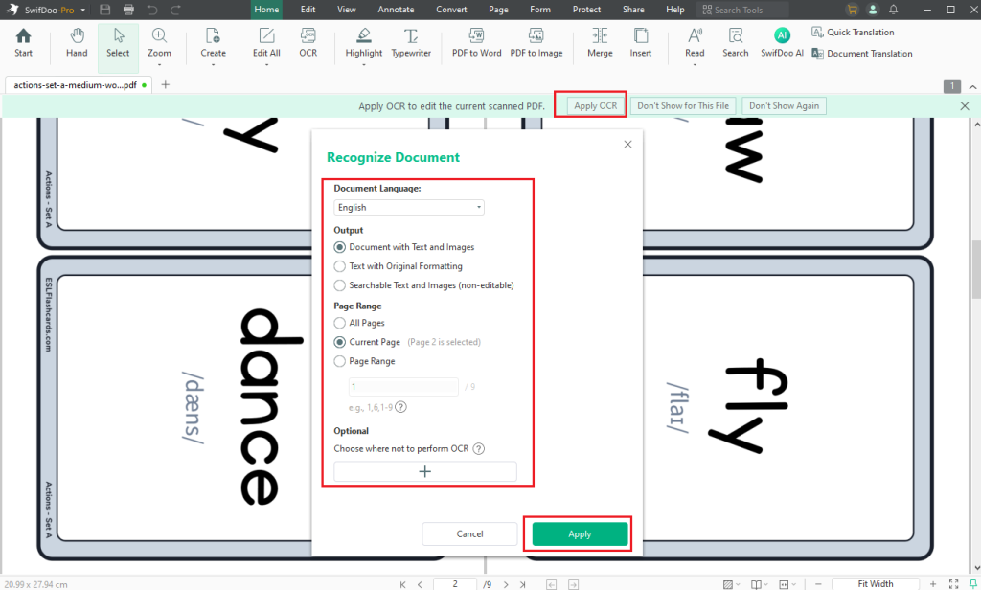The image size is (981, 590).
Task: Click the current page number field
Action: 455,584
